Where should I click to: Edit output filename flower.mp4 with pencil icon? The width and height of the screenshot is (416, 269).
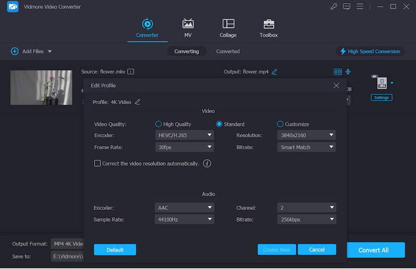click(x=274, y=72)
